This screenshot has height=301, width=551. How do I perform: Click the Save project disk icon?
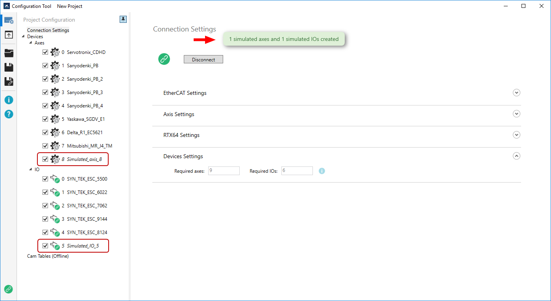(9, 67)
